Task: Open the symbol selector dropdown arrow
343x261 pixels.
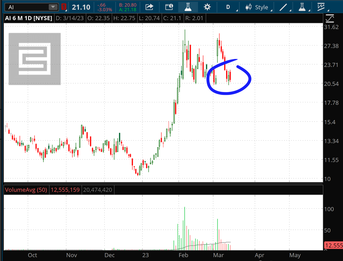Action: (53, 7)
